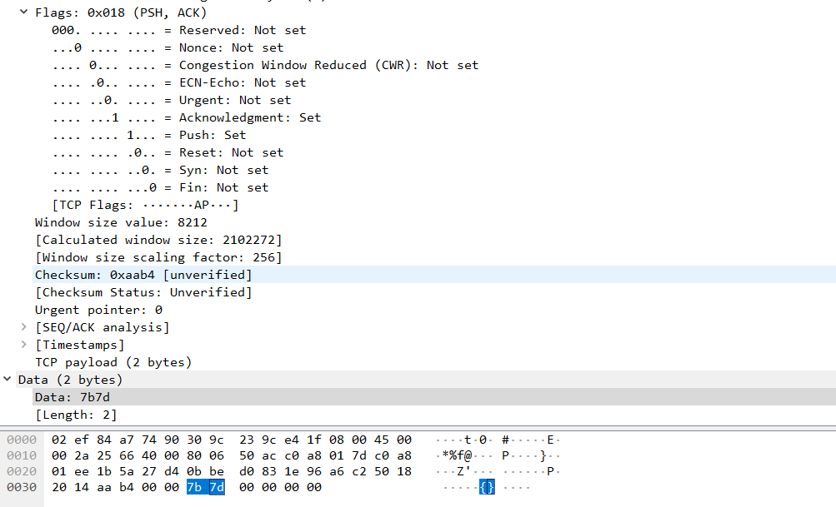Select the Congestion Window Reduced (CWR) row
Image resolution: width=836 pixels, height=507 pixels.
[266, 66]
